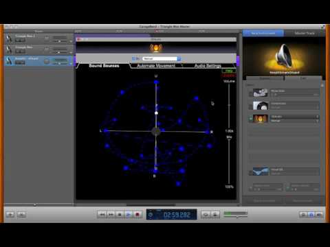Click the Delete Instrument button
Screen dimensions: 330x247
pos(264,200)
